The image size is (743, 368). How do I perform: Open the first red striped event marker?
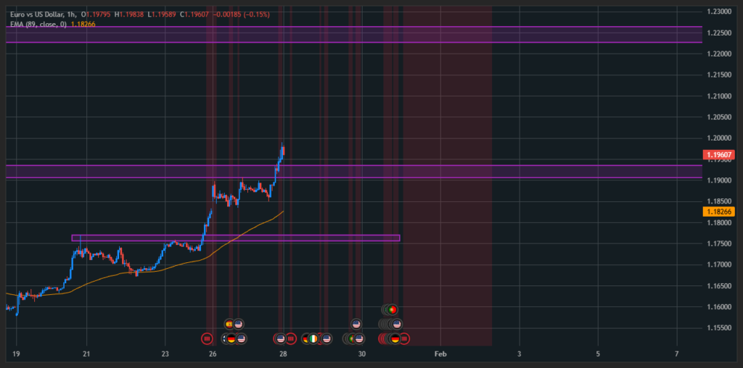click(x=208, y=338)
